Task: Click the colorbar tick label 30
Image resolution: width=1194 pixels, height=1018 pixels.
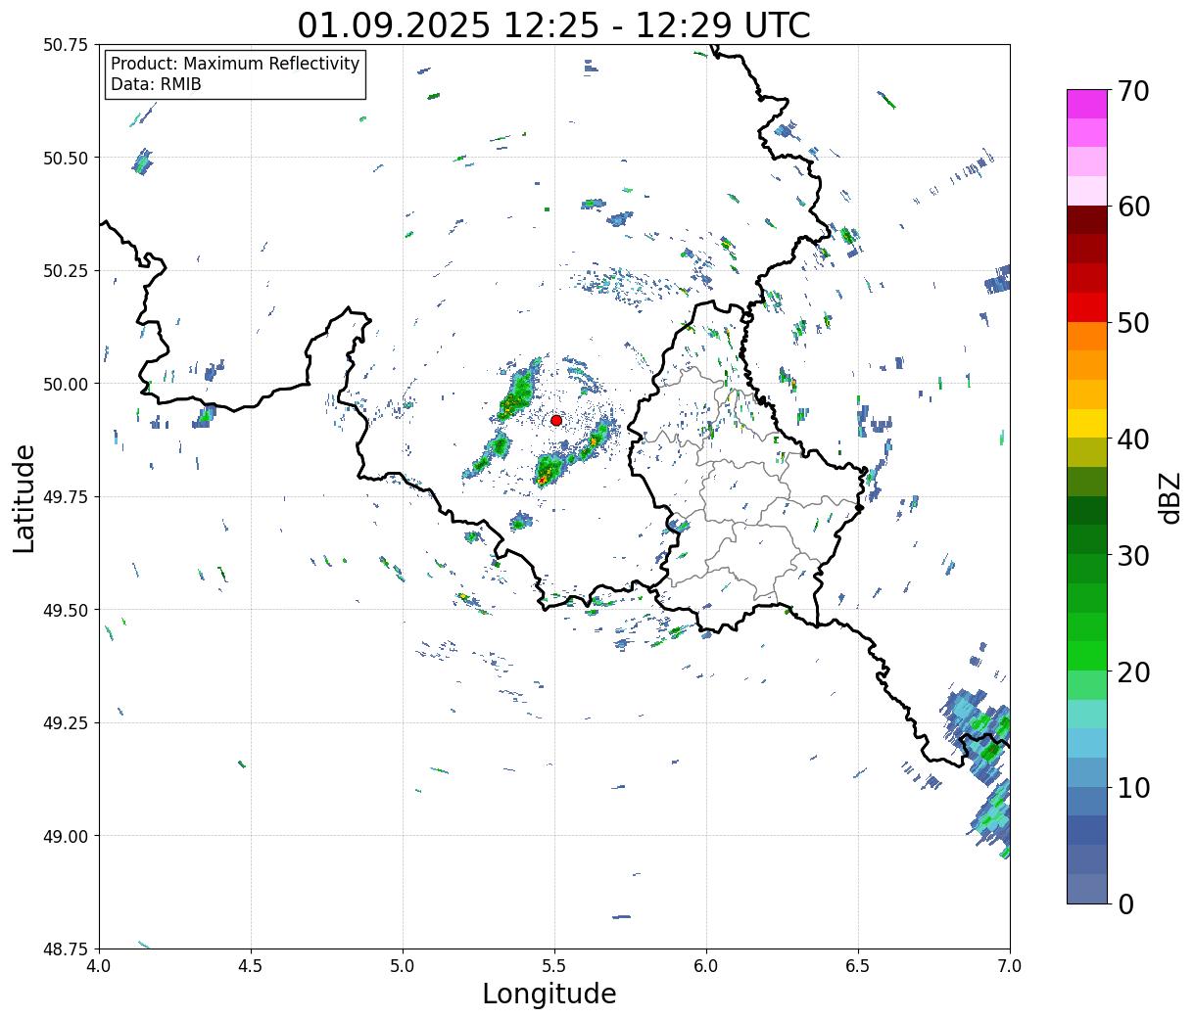Action: click(x=1133, y=555)
